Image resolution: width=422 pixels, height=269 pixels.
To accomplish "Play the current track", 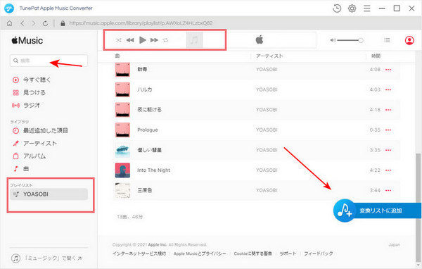I will 142,40.
